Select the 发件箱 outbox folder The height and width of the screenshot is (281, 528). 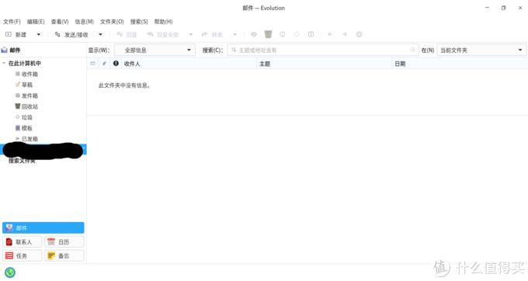(x=26, y=95)
